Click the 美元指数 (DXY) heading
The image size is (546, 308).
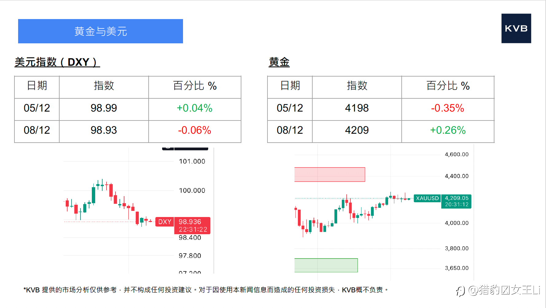coord(57,62)
